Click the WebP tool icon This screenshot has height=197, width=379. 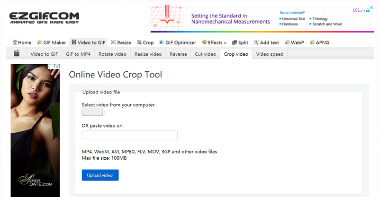[x=287, y=43]
